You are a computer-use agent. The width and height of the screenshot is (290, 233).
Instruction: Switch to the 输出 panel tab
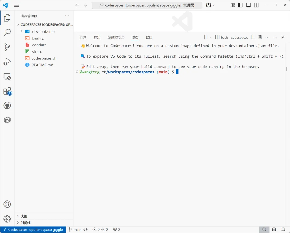coord(97,37)
